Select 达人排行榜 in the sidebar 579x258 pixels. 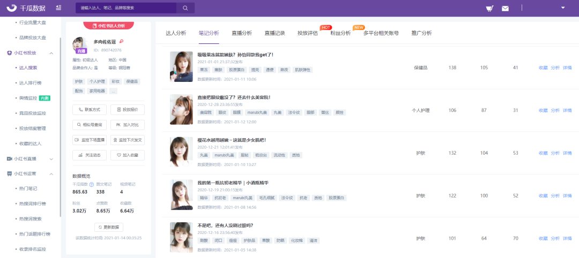[30, 83]
